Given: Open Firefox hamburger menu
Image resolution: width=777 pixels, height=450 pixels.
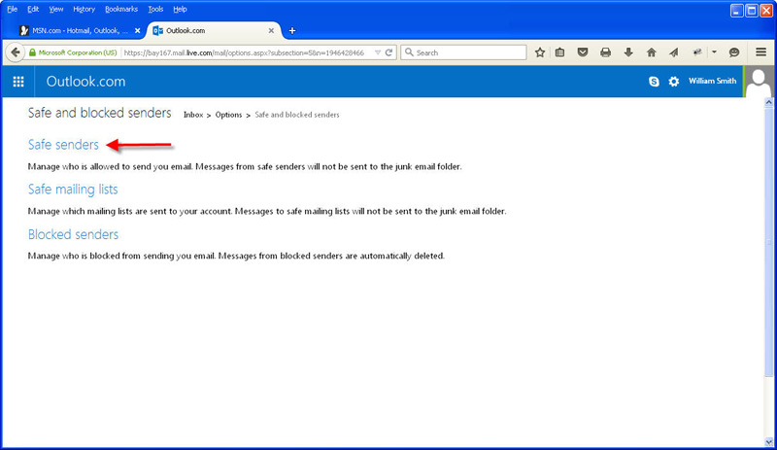Looking at the screenshot, I should coord(761,52).
